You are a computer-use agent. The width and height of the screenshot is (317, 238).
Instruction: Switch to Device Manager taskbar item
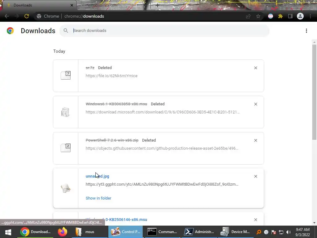pos(235,232)
